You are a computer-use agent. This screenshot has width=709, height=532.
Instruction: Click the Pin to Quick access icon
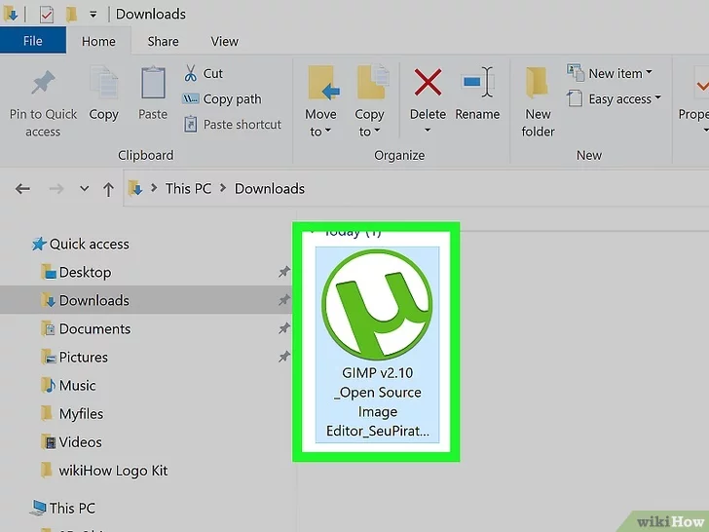coord(43,82)
